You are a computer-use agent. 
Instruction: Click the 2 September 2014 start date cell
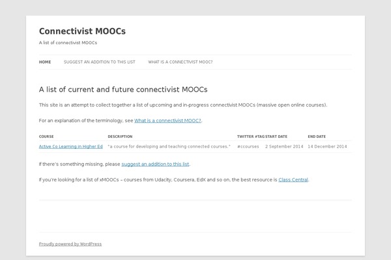[284, 146]
